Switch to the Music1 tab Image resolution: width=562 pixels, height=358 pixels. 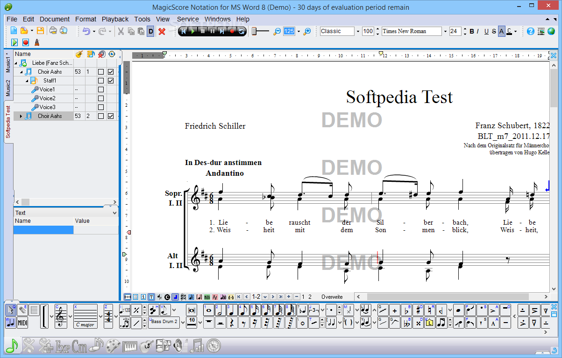click(8, 62)
